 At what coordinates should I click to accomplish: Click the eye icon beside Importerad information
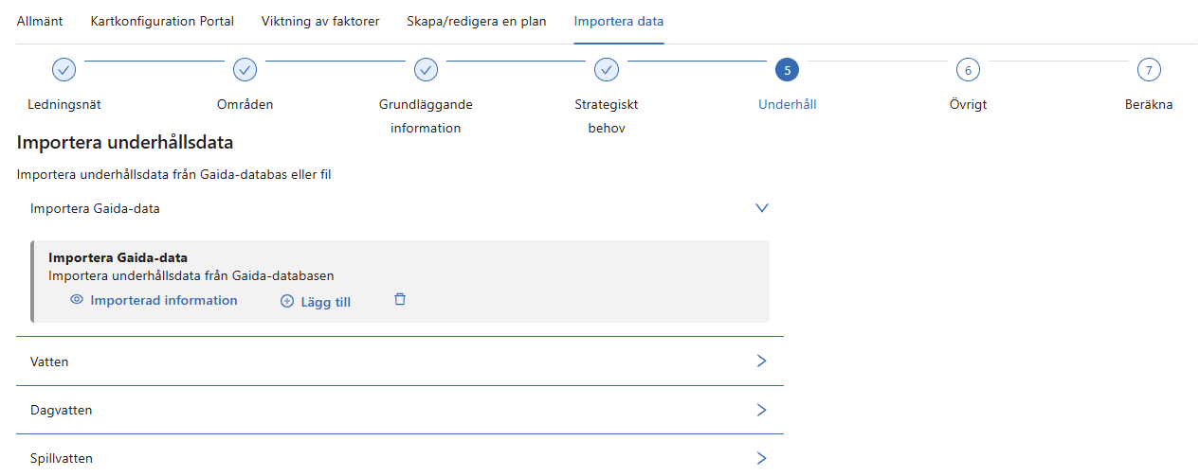click(x=77, y=300)
